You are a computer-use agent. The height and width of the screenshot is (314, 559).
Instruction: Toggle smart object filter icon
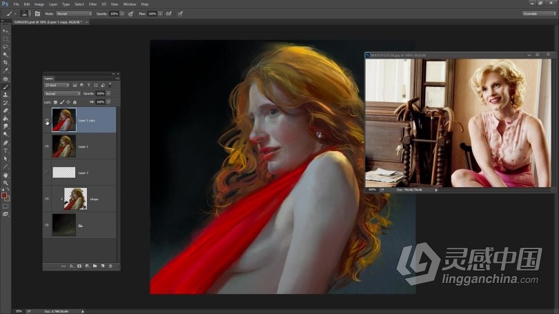[103, 85]
